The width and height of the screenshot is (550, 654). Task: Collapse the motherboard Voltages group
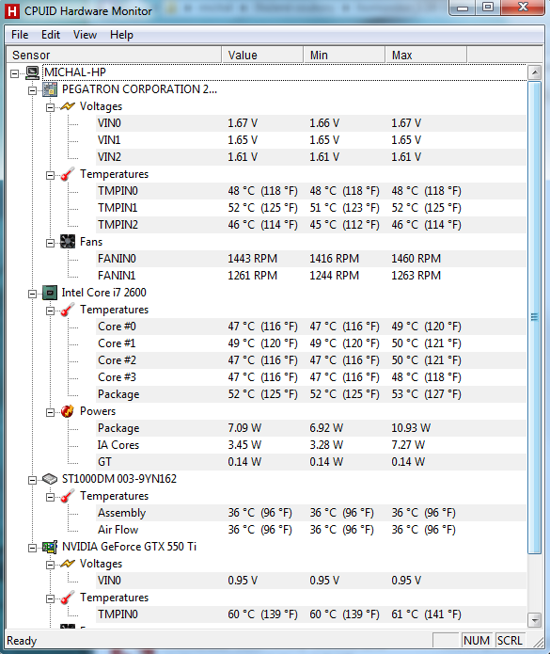tap(50, 107)
